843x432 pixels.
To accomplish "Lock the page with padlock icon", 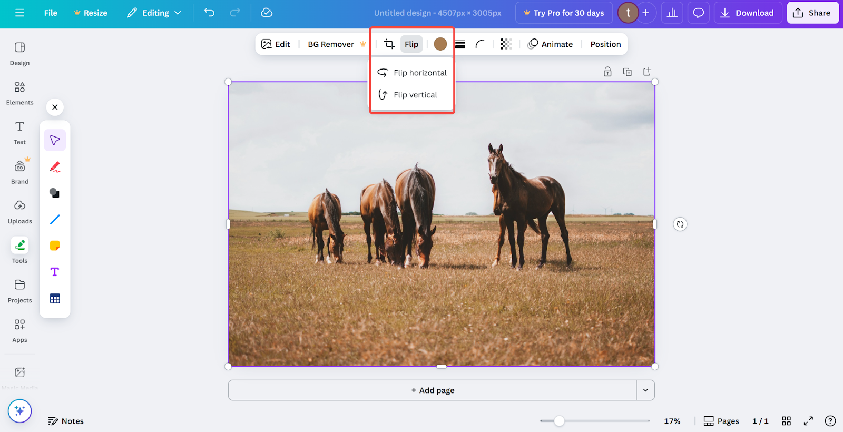I will [607, 72].
